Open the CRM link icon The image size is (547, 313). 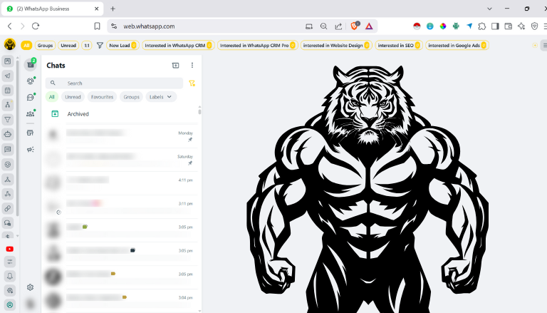coord(8,209)
